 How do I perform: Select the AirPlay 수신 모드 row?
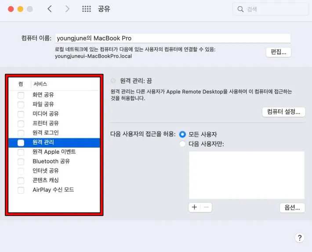tap(54, 190)
